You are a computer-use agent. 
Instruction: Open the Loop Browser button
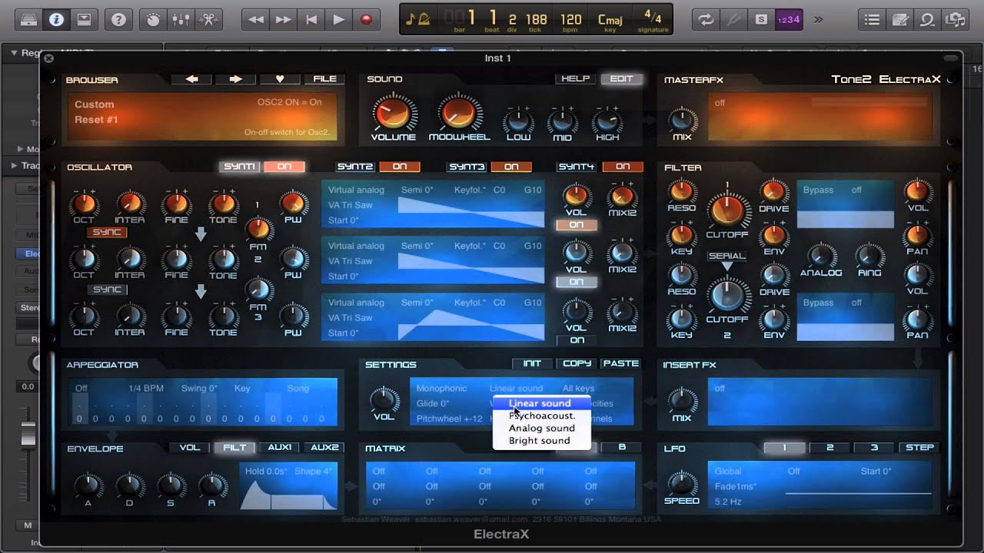(927, 20)
